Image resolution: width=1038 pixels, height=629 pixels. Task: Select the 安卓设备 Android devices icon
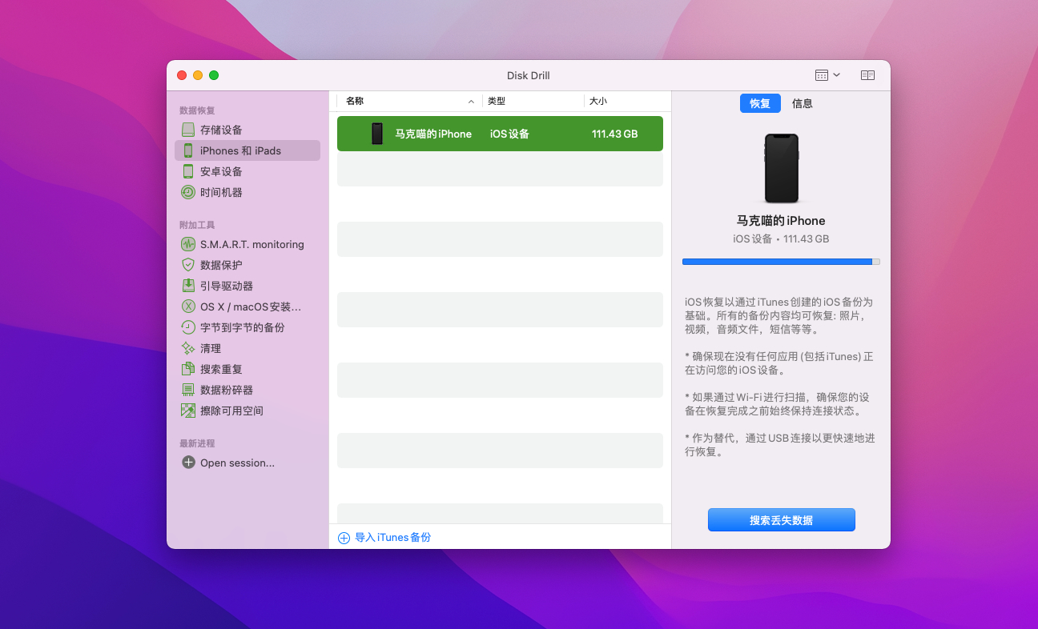coord(188,171)
